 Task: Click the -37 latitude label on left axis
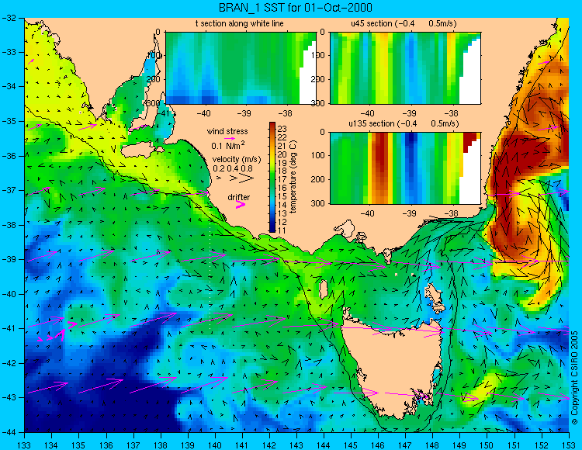pyautogui.click(x=9, y=190)
